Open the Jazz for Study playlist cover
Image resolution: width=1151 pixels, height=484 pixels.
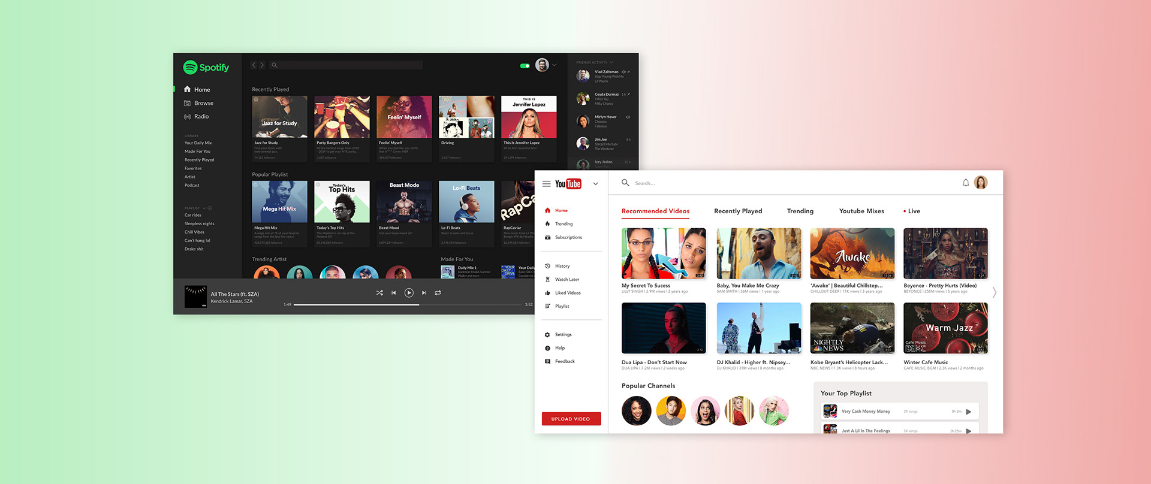[279, 117]
